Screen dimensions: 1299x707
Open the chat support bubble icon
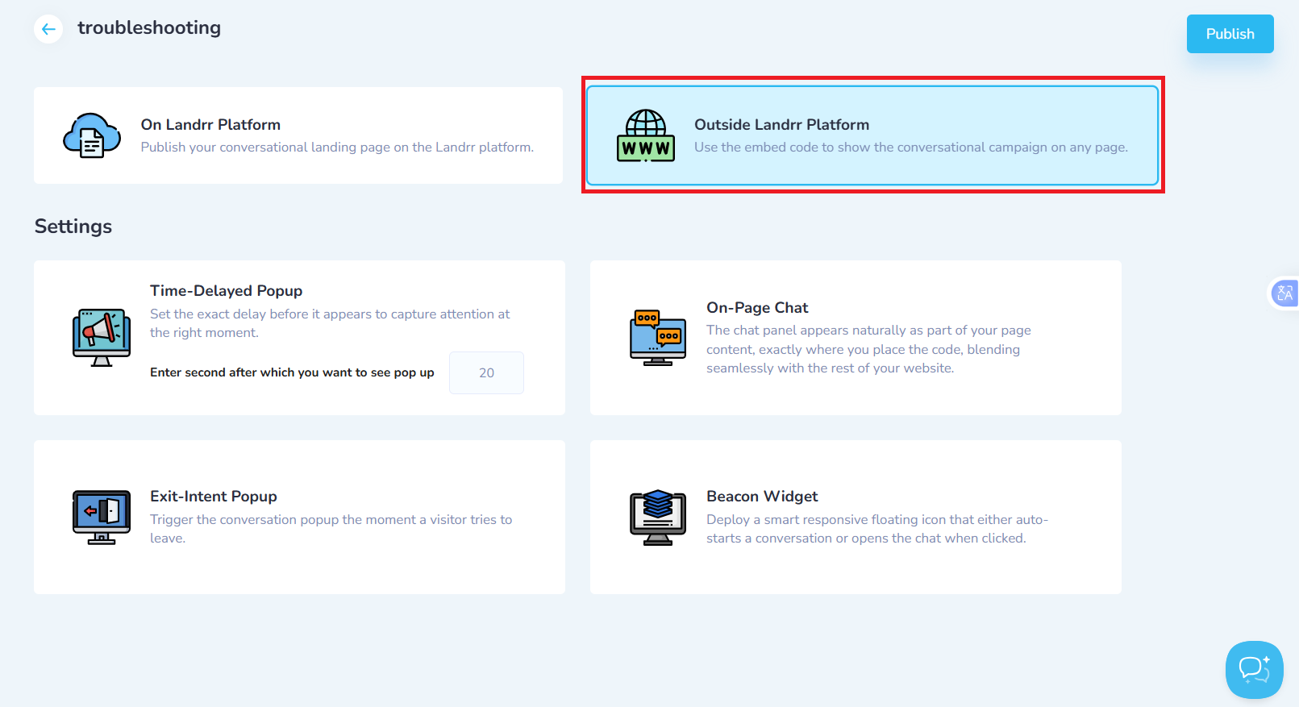[1254, 669]
